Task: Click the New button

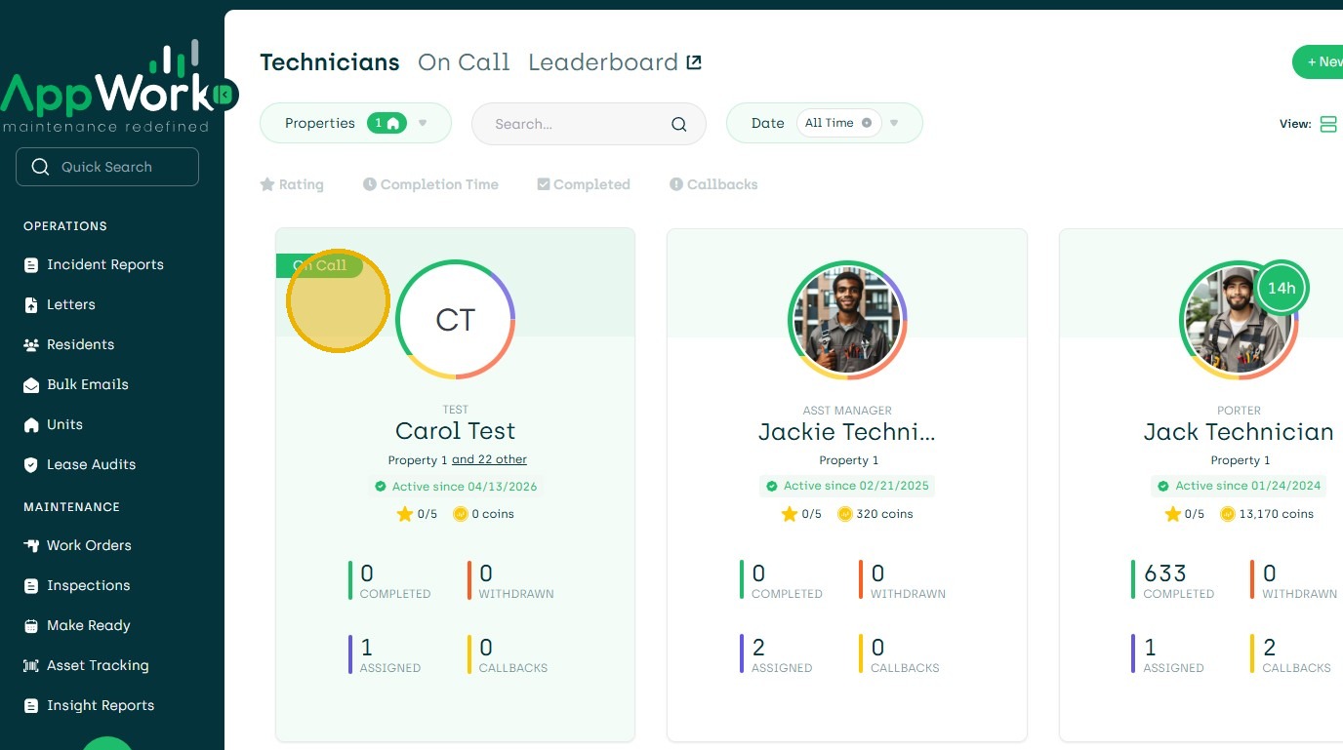Action: [1318, 61]
